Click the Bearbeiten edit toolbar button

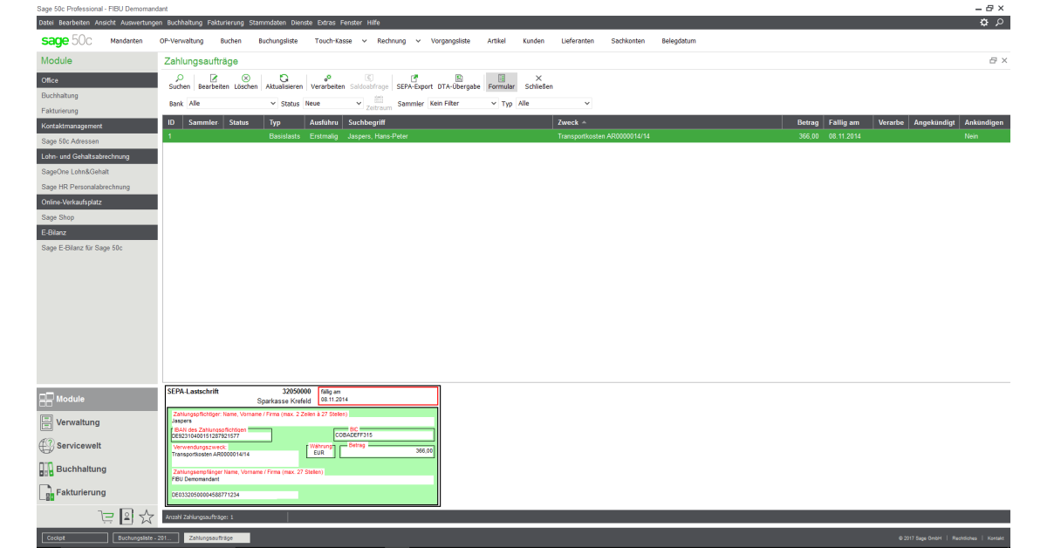point(214,82)
